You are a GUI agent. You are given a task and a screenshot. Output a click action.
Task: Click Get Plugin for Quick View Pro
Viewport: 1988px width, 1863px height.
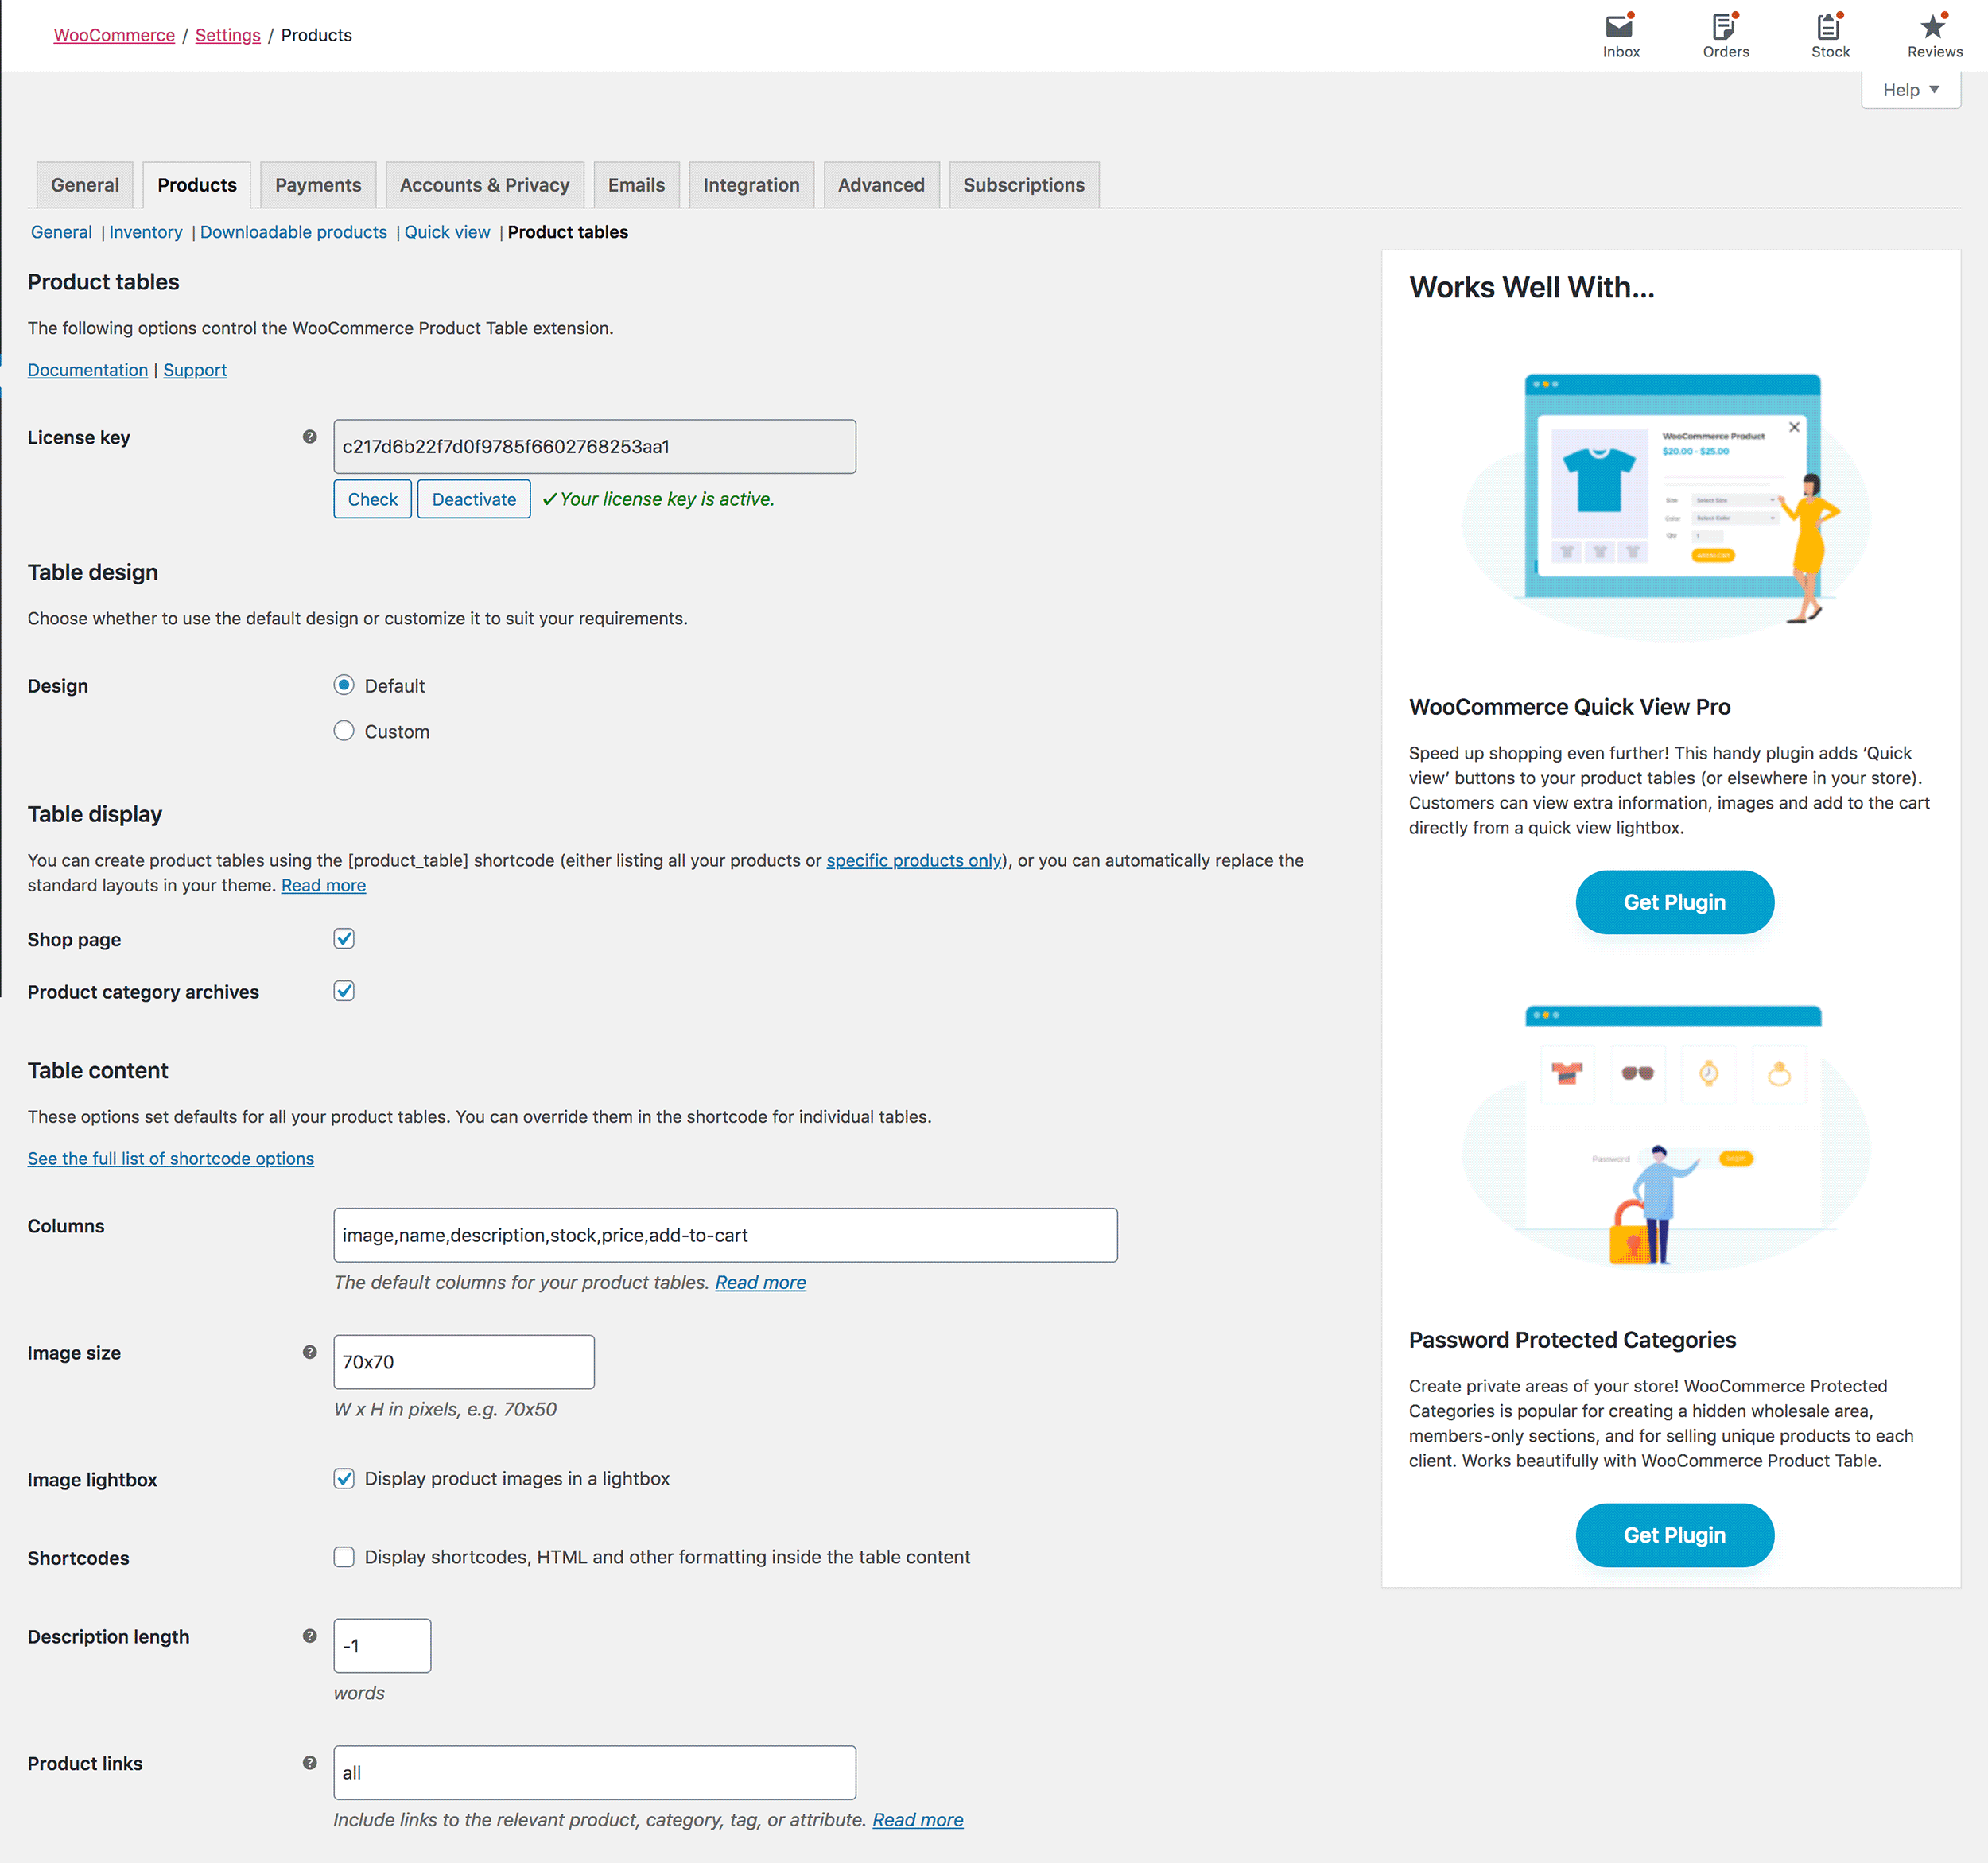[1675, 902]
